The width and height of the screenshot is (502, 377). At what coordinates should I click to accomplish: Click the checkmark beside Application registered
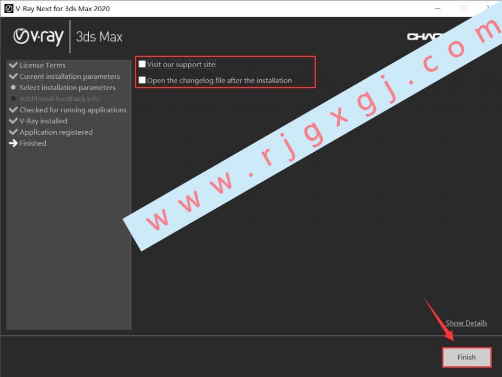[x=13, y=132]
